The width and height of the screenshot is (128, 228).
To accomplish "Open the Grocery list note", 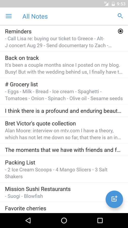I will [64, 91].
